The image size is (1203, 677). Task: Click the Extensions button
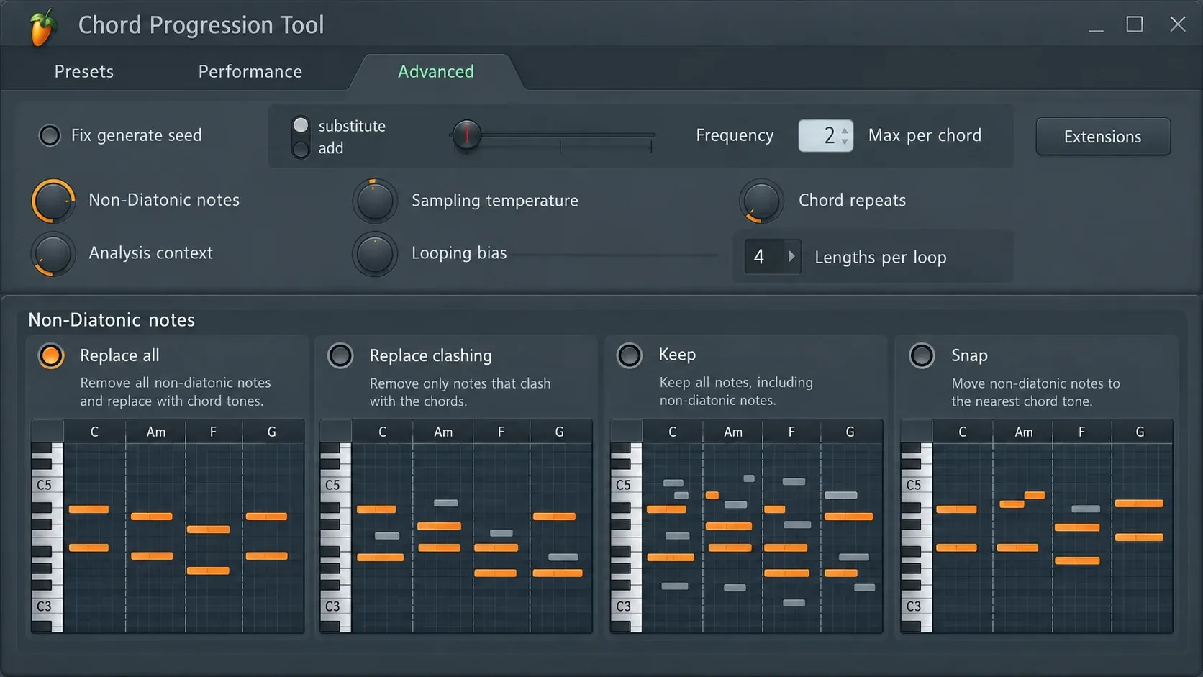tap(1103, 137)
